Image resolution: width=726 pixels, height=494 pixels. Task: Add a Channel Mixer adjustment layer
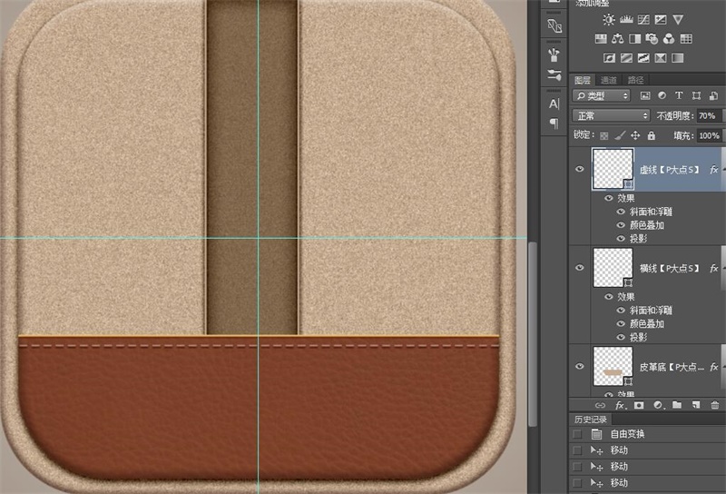coord(669,39)
